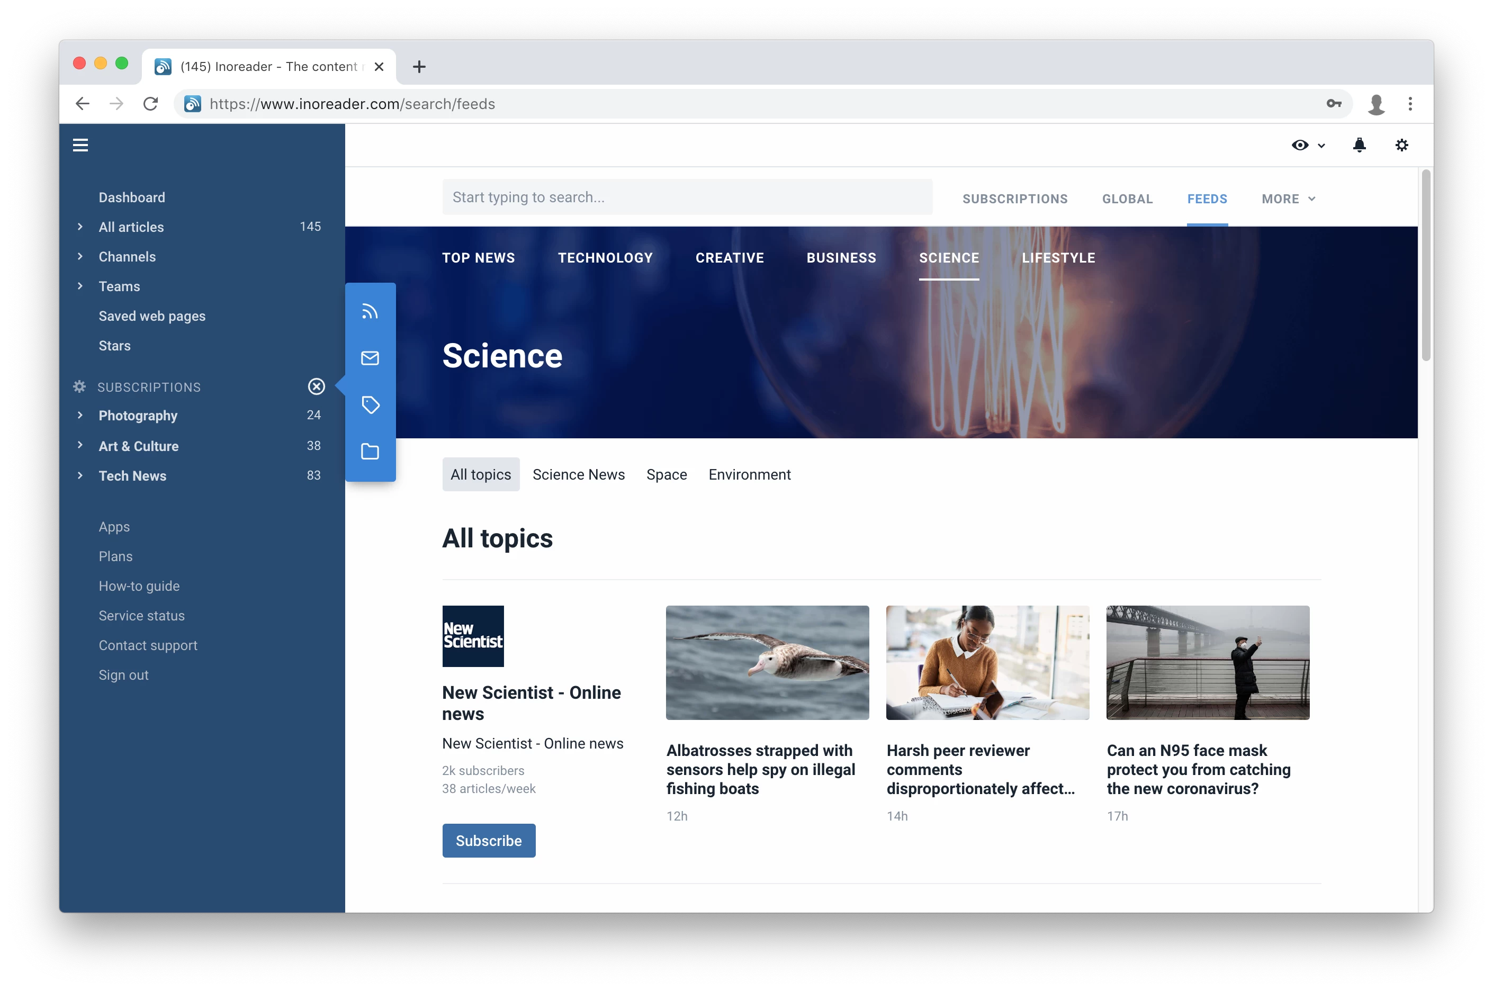Select the tag icon in the floating panel
1493x991 pixels.
tap(371, 404)
